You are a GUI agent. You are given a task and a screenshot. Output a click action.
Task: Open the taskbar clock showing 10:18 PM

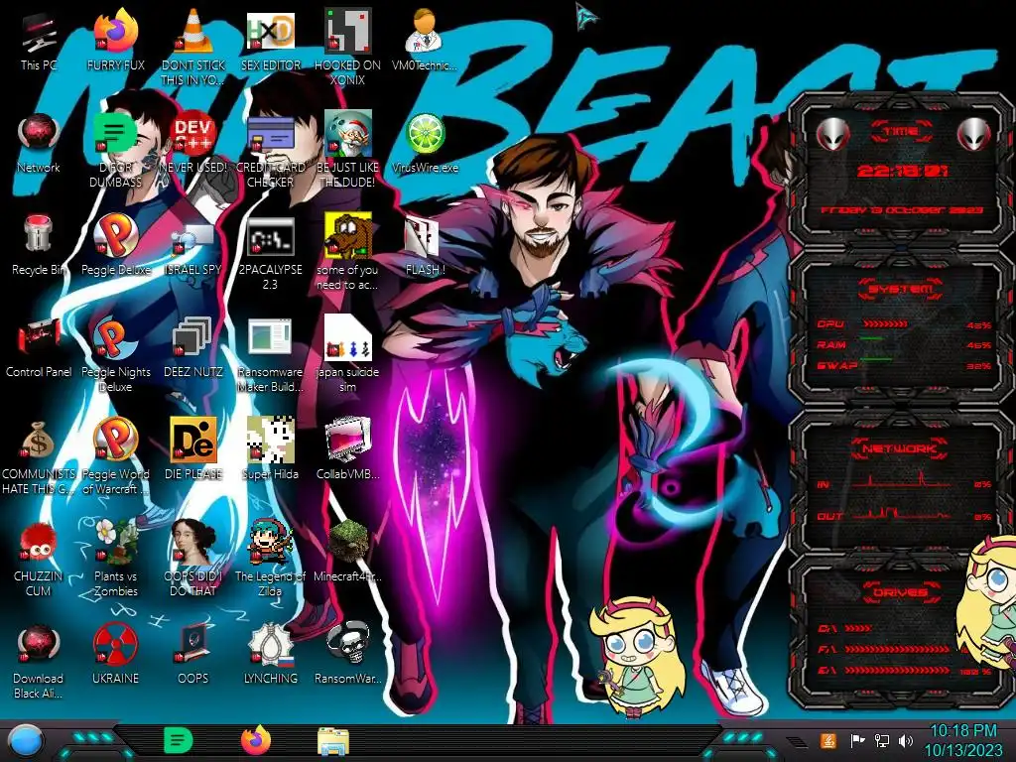click(x=962, y=740)
